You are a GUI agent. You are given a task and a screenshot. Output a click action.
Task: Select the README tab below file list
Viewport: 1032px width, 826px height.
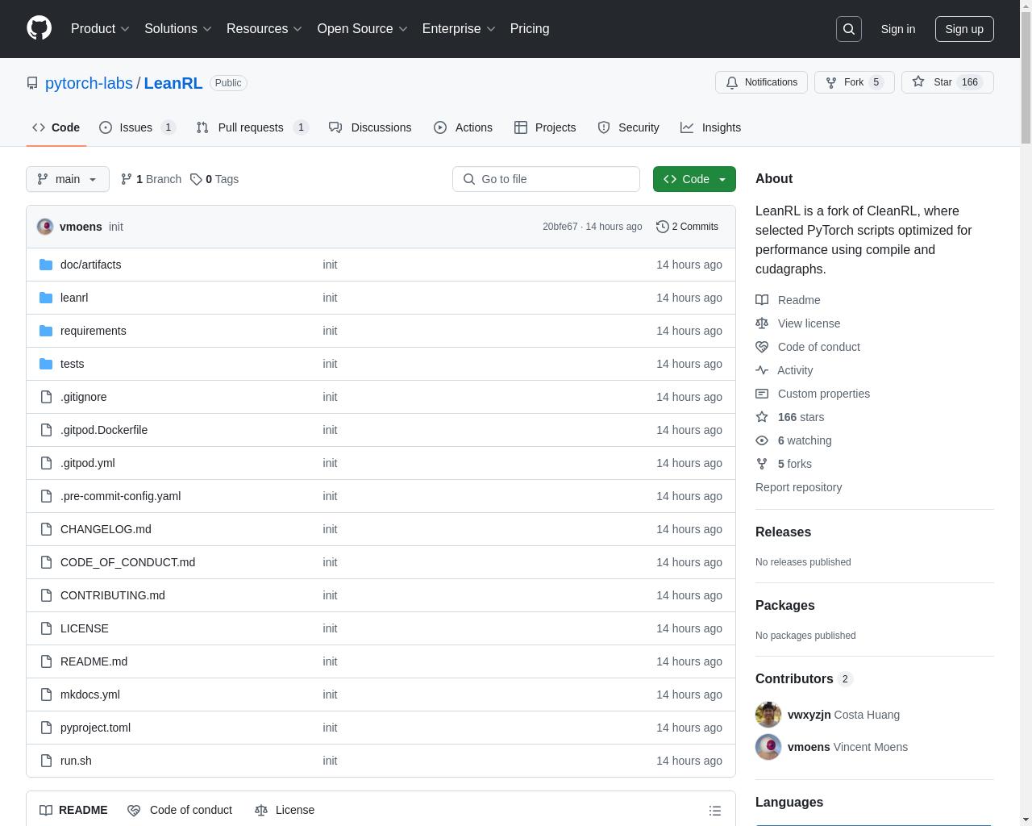point(73,810)
